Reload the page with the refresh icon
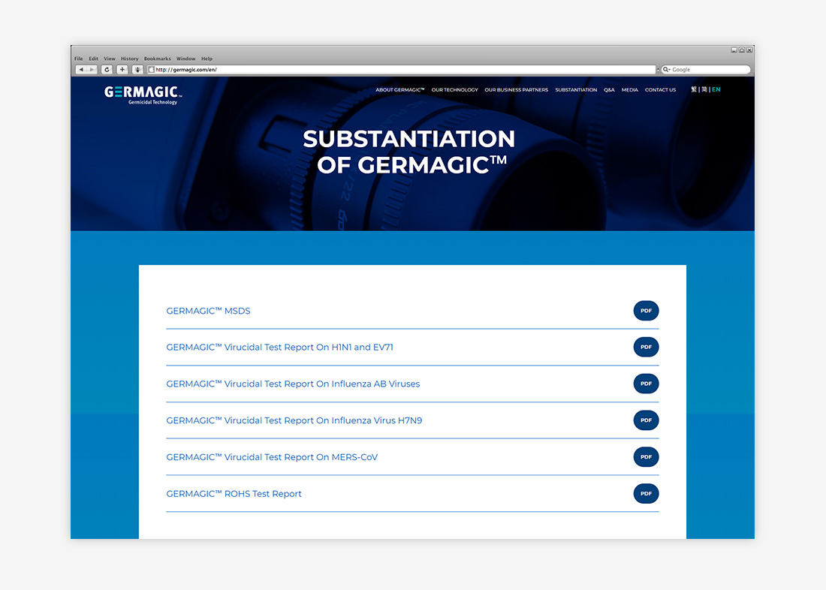Image resolution: width=826 pixels, height=590 pixels. pyautogui.click(x=107, y=70)
